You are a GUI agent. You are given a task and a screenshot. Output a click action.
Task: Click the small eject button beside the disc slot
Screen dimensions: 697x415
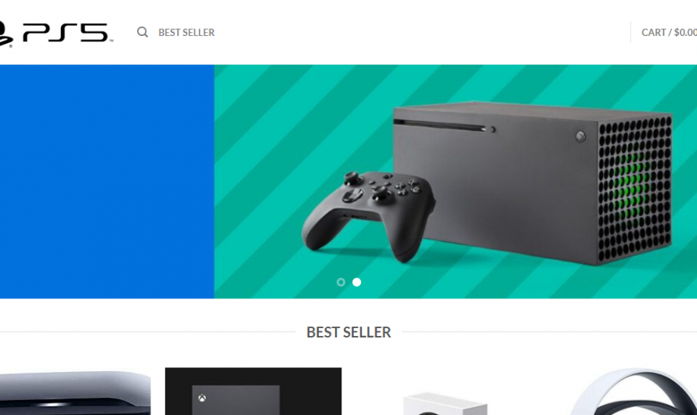tap(493, 130)
